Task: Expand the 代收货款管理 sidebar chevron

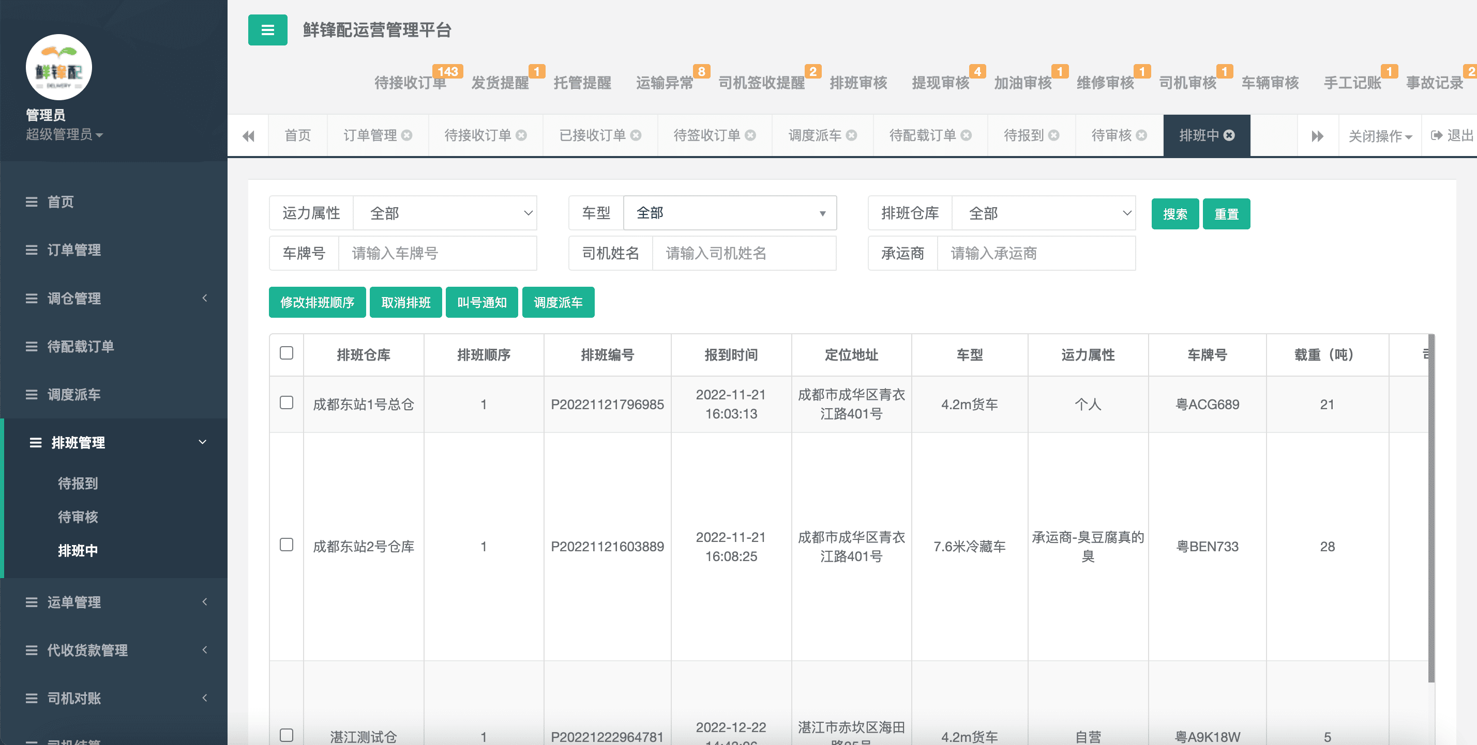Action: [205, 649]
